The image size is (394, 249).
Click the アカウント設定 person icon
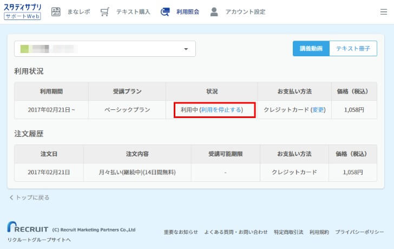214,12
